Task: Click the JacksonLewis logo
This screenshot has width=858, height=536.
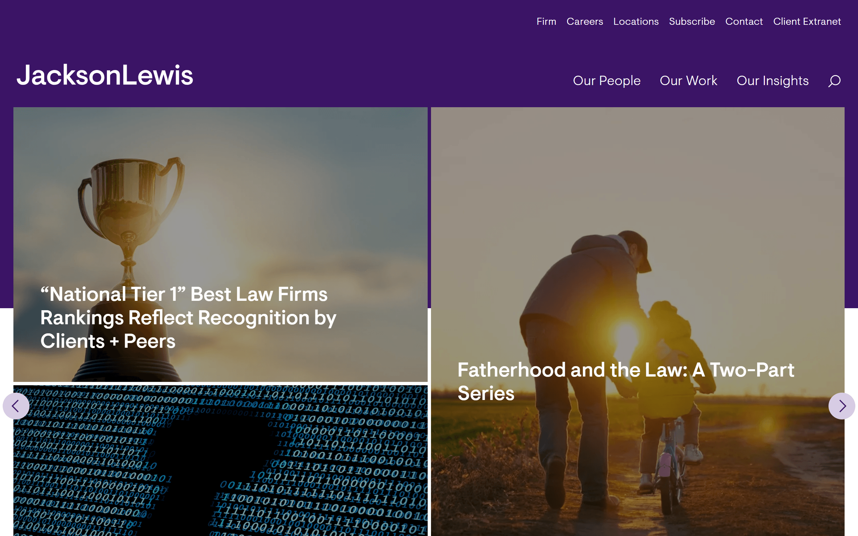Action: [105, 75]
